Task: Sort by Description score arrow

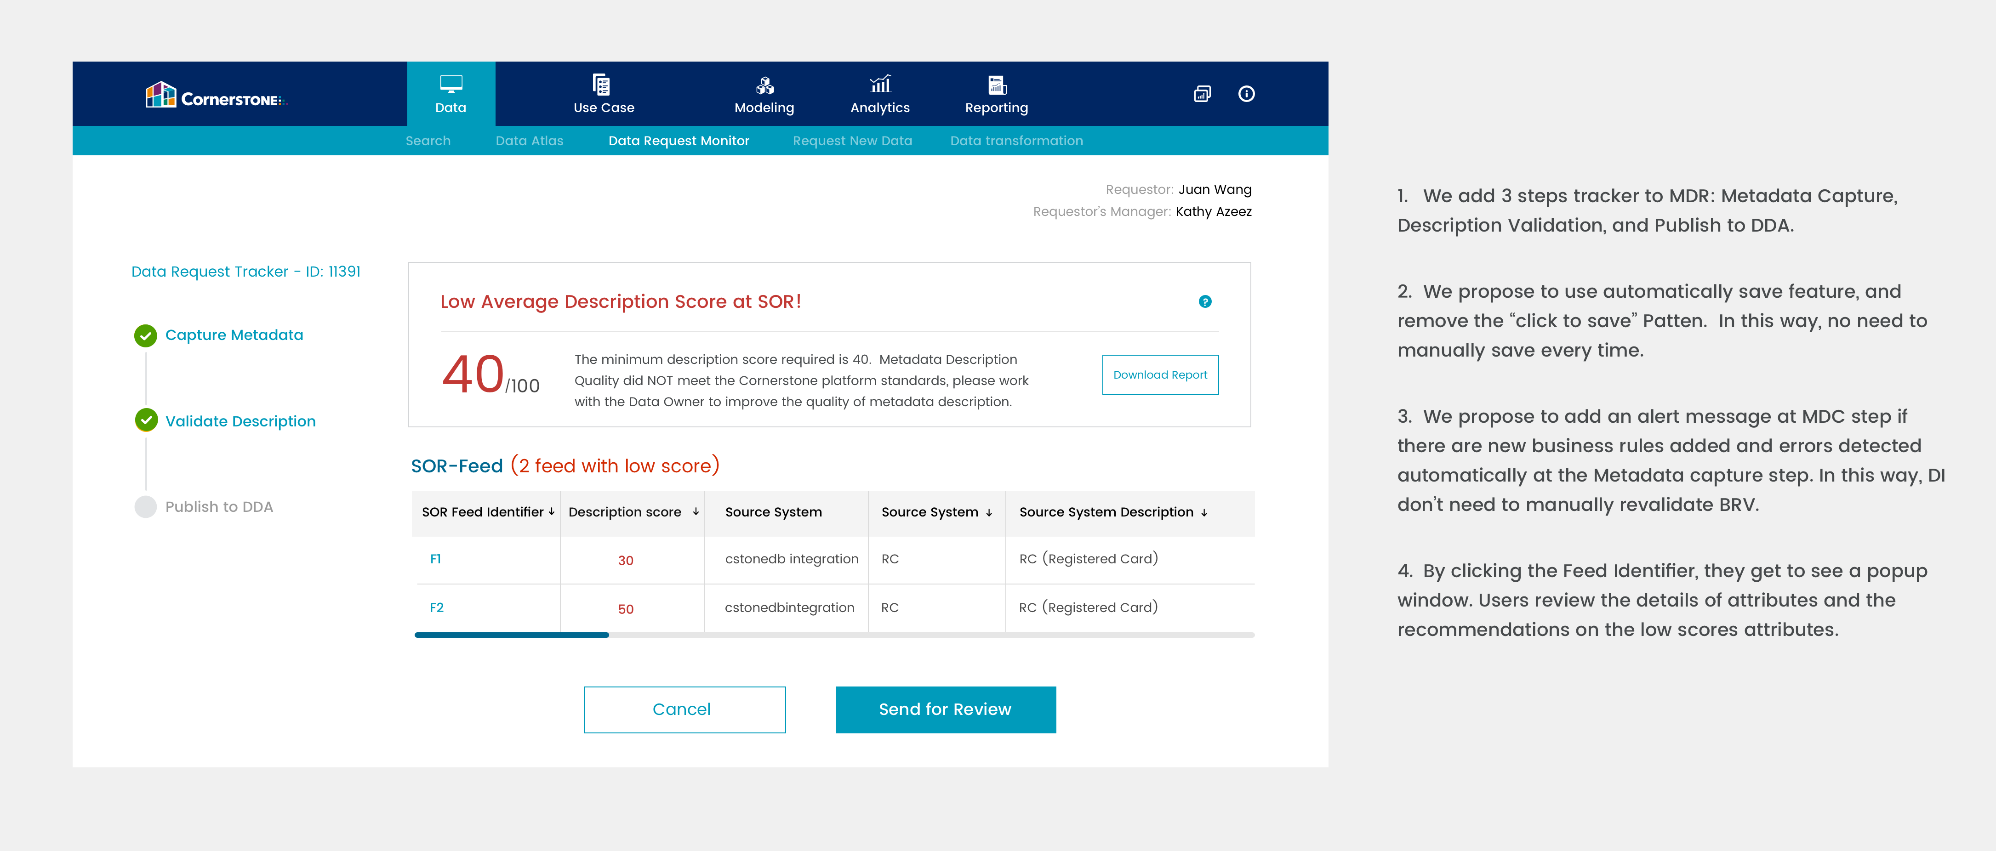Action: pyautogui.click(x=696, y=512)
